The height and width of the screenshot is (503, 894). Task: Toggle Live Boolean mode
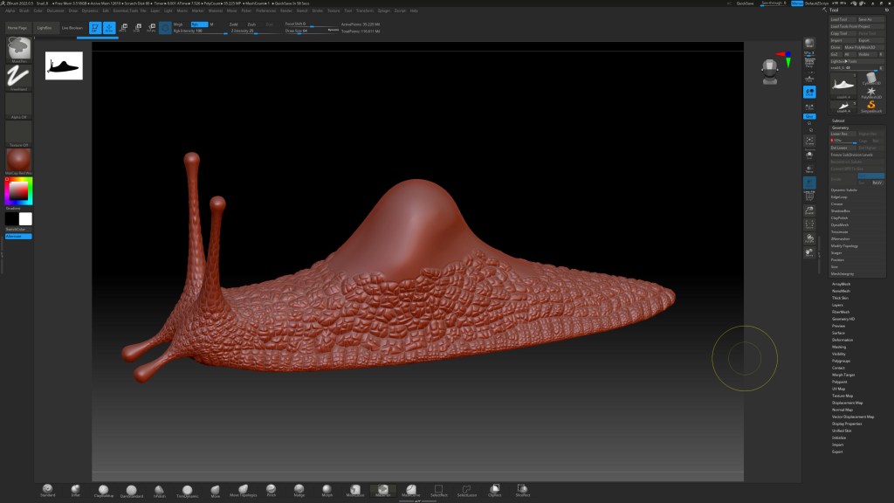coord(72,28)
